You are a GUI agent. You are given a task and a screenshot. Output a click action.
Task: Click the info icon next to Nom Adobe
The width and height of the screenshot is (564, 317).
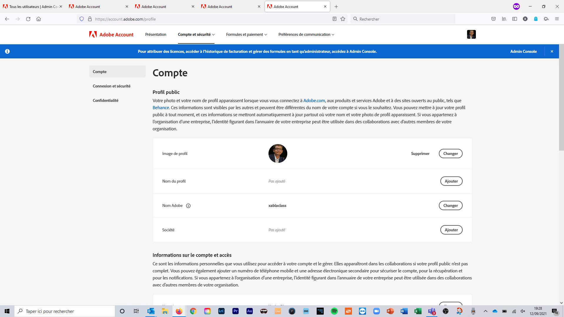[188, 206]
